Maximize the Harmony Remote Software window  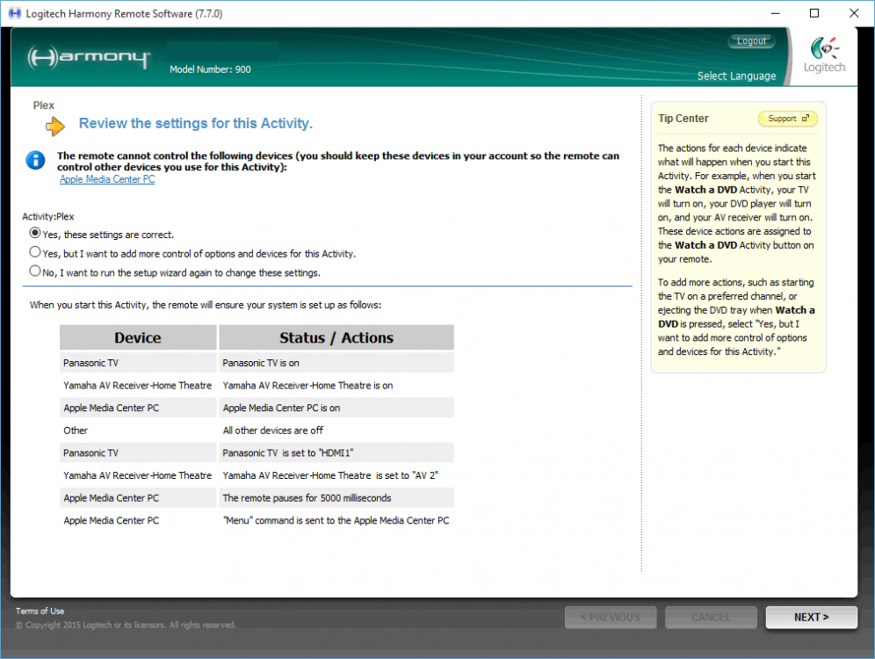[x=814, y=13]
